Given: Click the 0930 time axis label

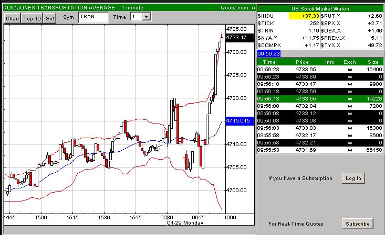Looking at the screenshot, I should 167,217.
